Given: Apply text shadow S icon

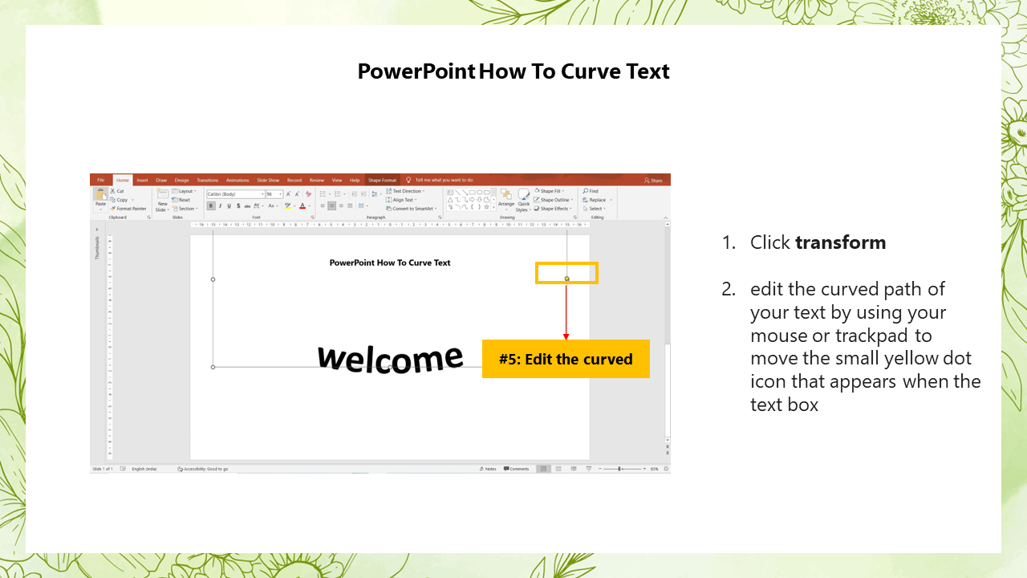Looking at the screenshot, I should click(x=238, y=206).
